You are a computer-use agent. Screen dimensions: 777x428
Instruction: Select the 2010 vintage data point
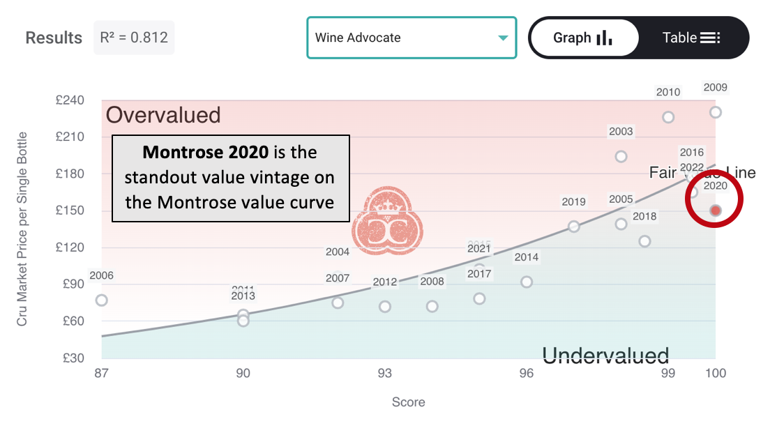pos(668,117)
